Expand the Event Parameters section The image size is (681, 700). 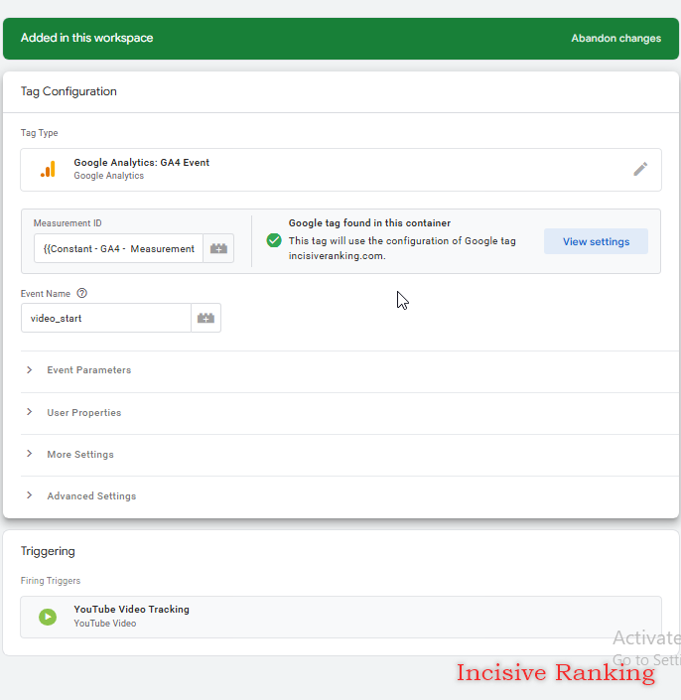click(x=349, y=370)
